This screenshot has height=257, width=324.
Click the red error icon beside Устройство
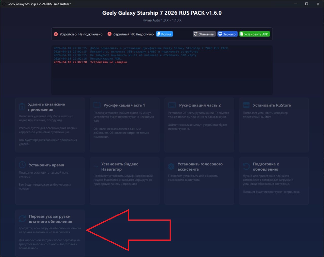click(56, 34)
